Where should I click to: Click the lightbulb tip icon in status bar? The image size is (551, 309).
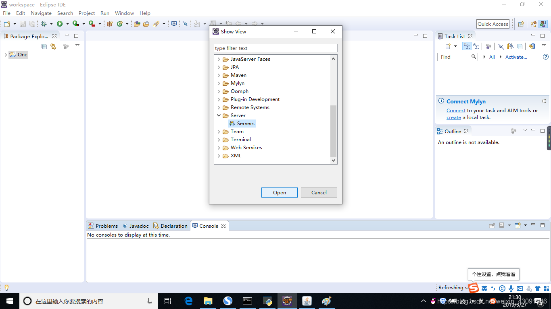click(x=6, y=288)
